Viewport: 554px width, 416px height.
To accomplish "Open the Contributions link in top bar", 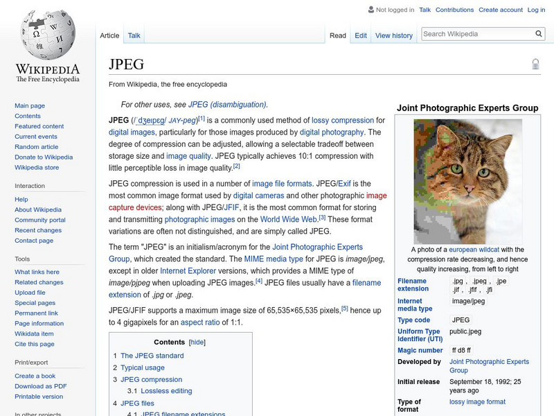I will pos(454,10).
